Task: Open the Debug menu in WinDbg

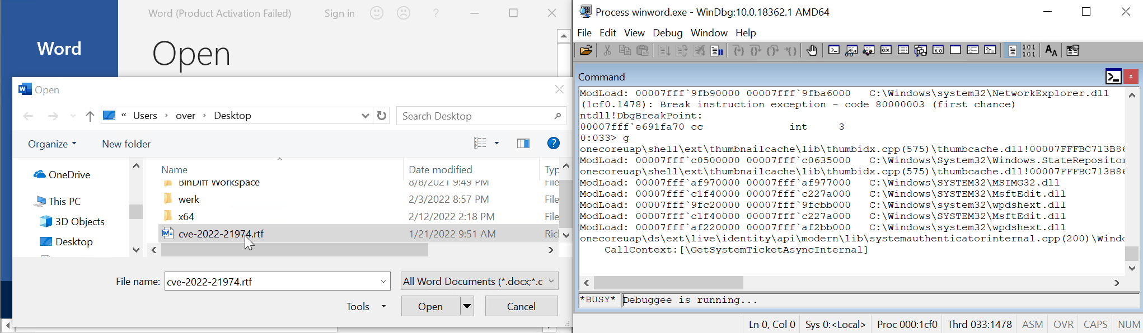Action: (667, 33)
